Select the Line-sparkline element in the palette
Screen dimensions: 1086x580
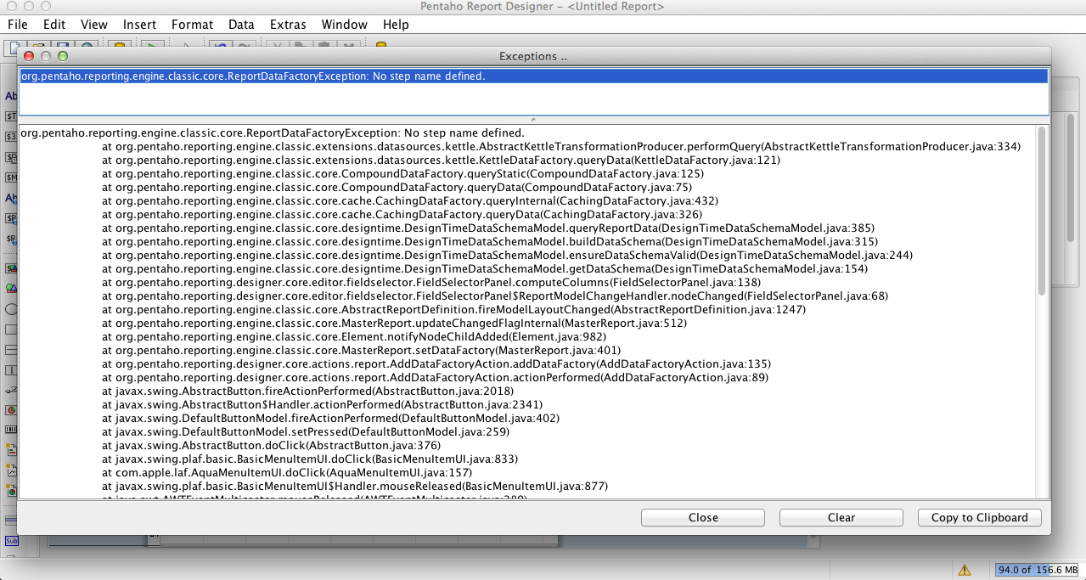(11, 470)
